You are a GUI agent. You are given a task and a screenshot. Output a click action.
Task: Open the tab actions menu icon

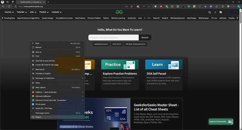tap(13, 2)
